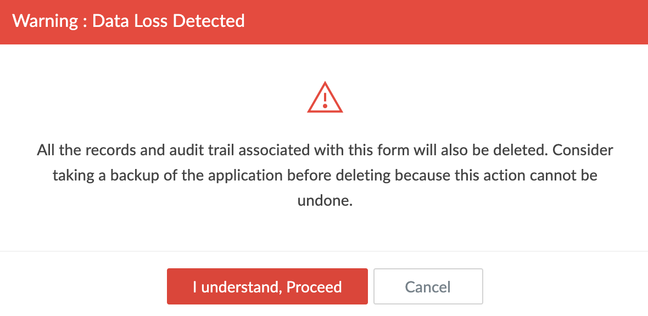The height and width of the screenshot is (316, 648).
Task: Cancel the deletion dialog
Action: [x=428, y=286]
